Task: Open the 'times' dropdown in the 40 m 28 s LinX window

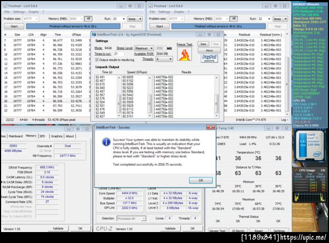Action: click(x=135, y=19)
